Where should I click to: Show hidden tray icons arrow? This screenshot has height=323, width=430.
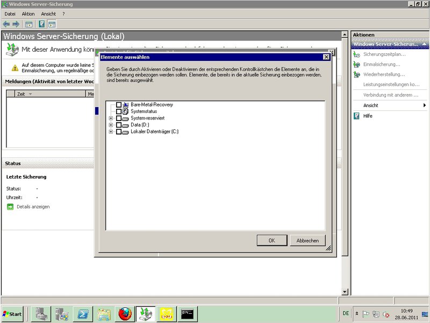(357, 314)
